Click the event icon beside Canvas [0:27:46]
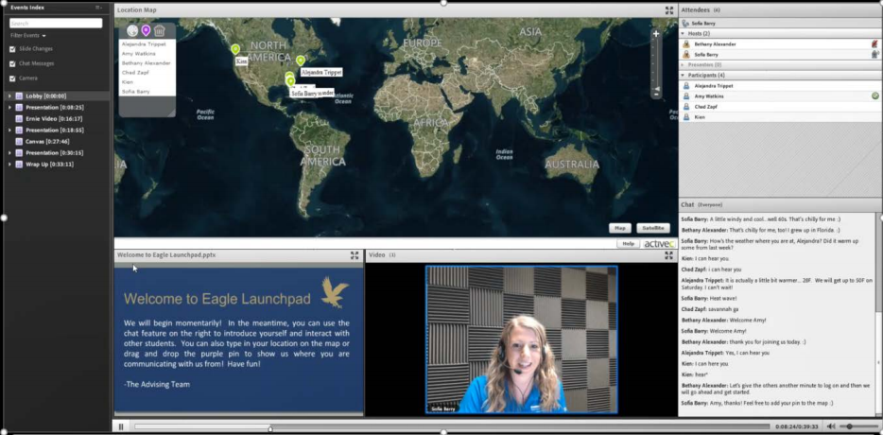Viewport: 883px width, 435px height. (19, 142)
